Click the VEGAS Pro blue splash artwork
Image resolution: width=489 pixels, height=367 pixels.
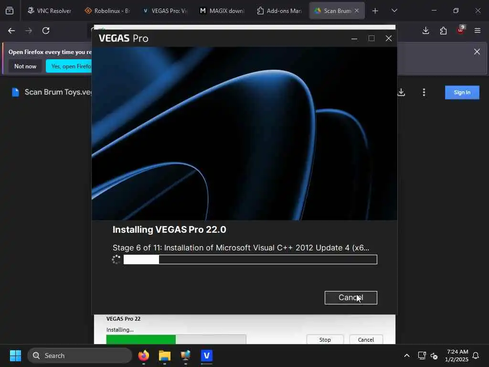pyautogui.click(x=244, y=134)
